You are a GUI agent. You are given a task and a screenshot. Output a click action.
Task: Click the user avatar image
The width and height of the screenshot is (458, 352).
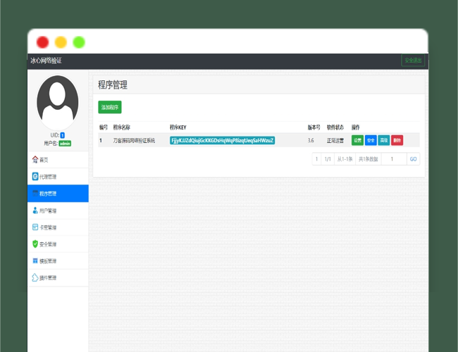pos(58,102)
